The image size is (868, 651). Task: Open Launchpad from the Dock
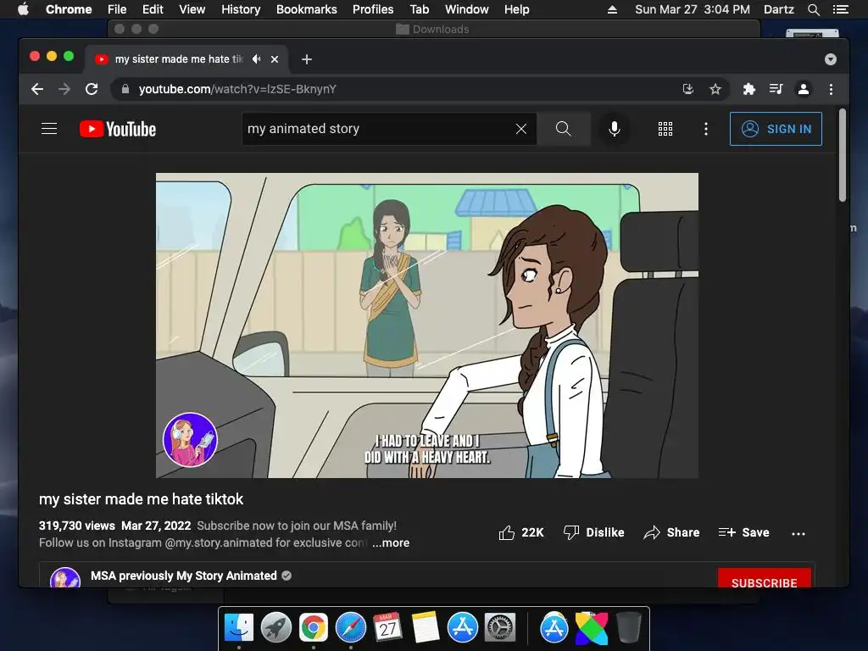pos(276,628)
